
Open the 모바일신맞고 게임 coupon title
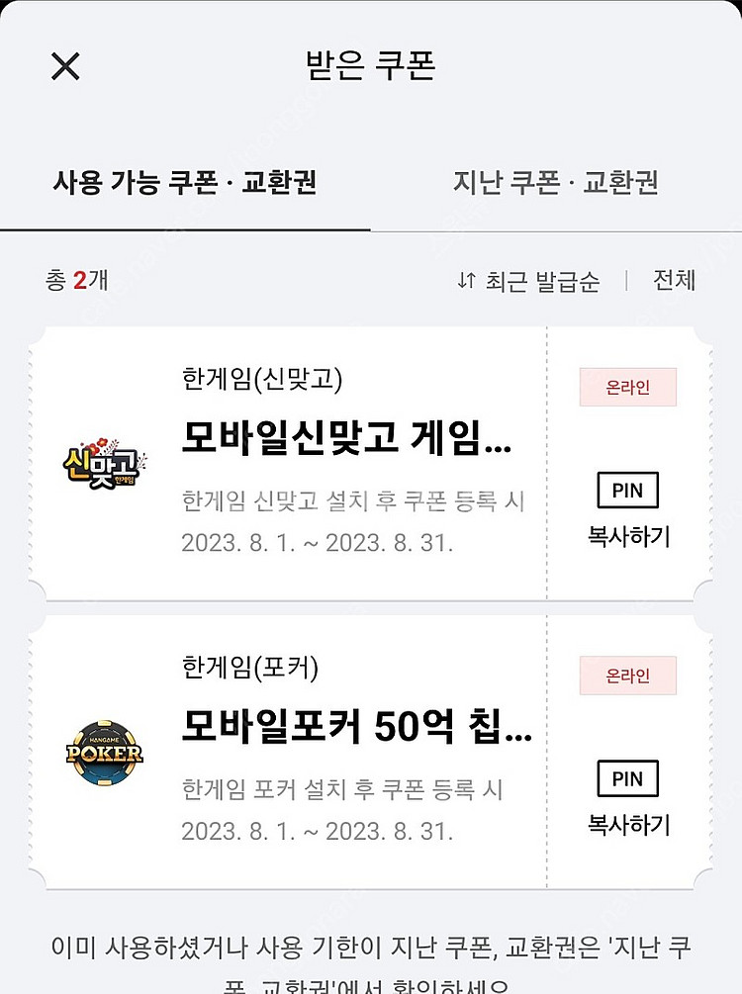[x=346, y=438]
